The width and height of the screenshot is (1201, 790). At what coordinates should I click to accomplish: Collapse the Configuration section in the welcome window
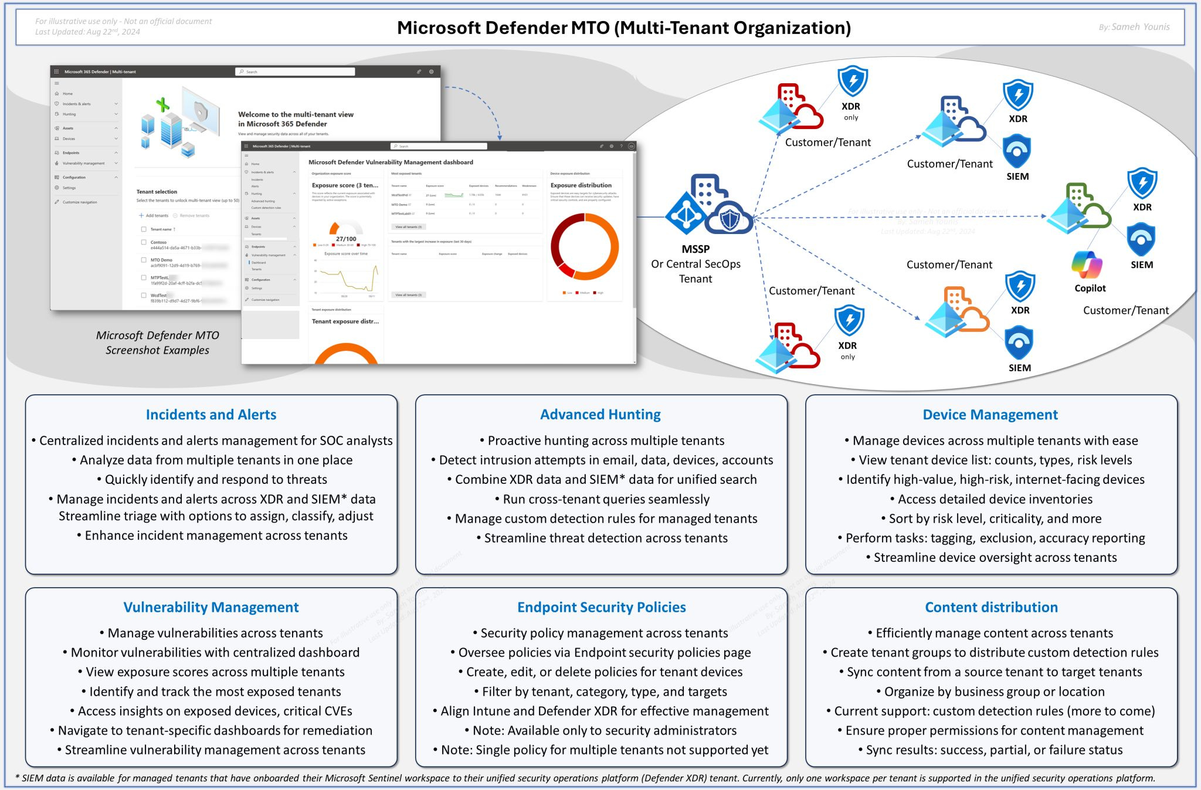click(x=116, y=177)
